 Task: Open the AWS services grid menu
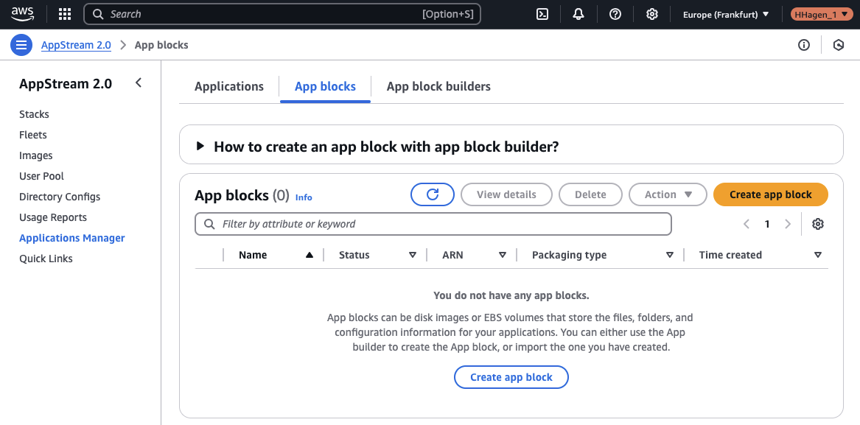tap(64, 13)
